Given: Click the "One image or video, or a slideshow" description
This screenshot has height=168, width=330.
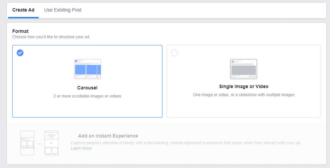Looking at the screenshot, I should click(x=244, y=95).
